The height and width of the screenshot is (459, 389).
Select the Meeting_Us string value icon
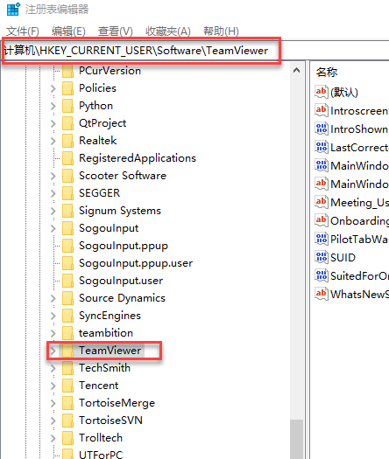point(322,202)
